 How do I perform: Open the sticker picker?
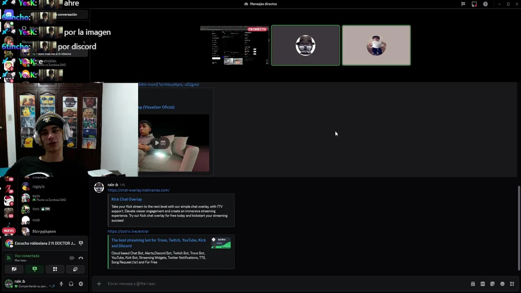pos(493,284)
